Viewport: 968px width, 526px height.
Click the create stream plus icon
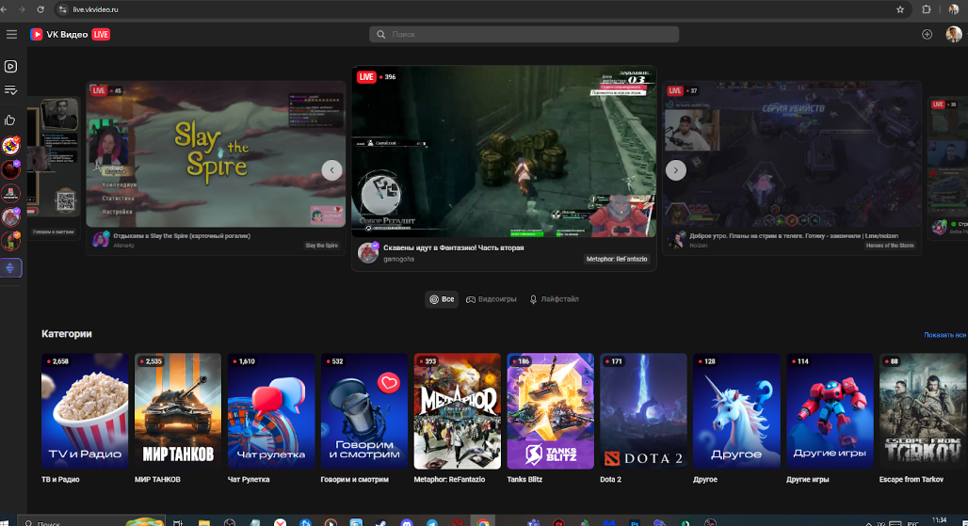point(927,35)
